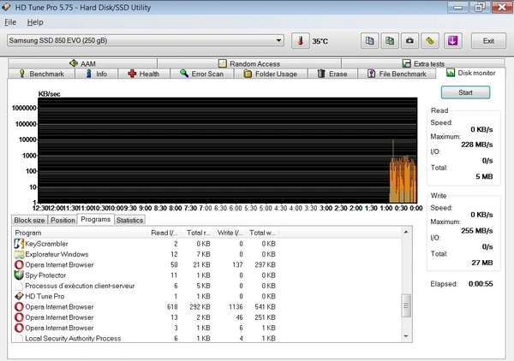This screenshot has height=361, width=514.
Task: Open options with yellow tag icon
Action: (x=430, y=40)
